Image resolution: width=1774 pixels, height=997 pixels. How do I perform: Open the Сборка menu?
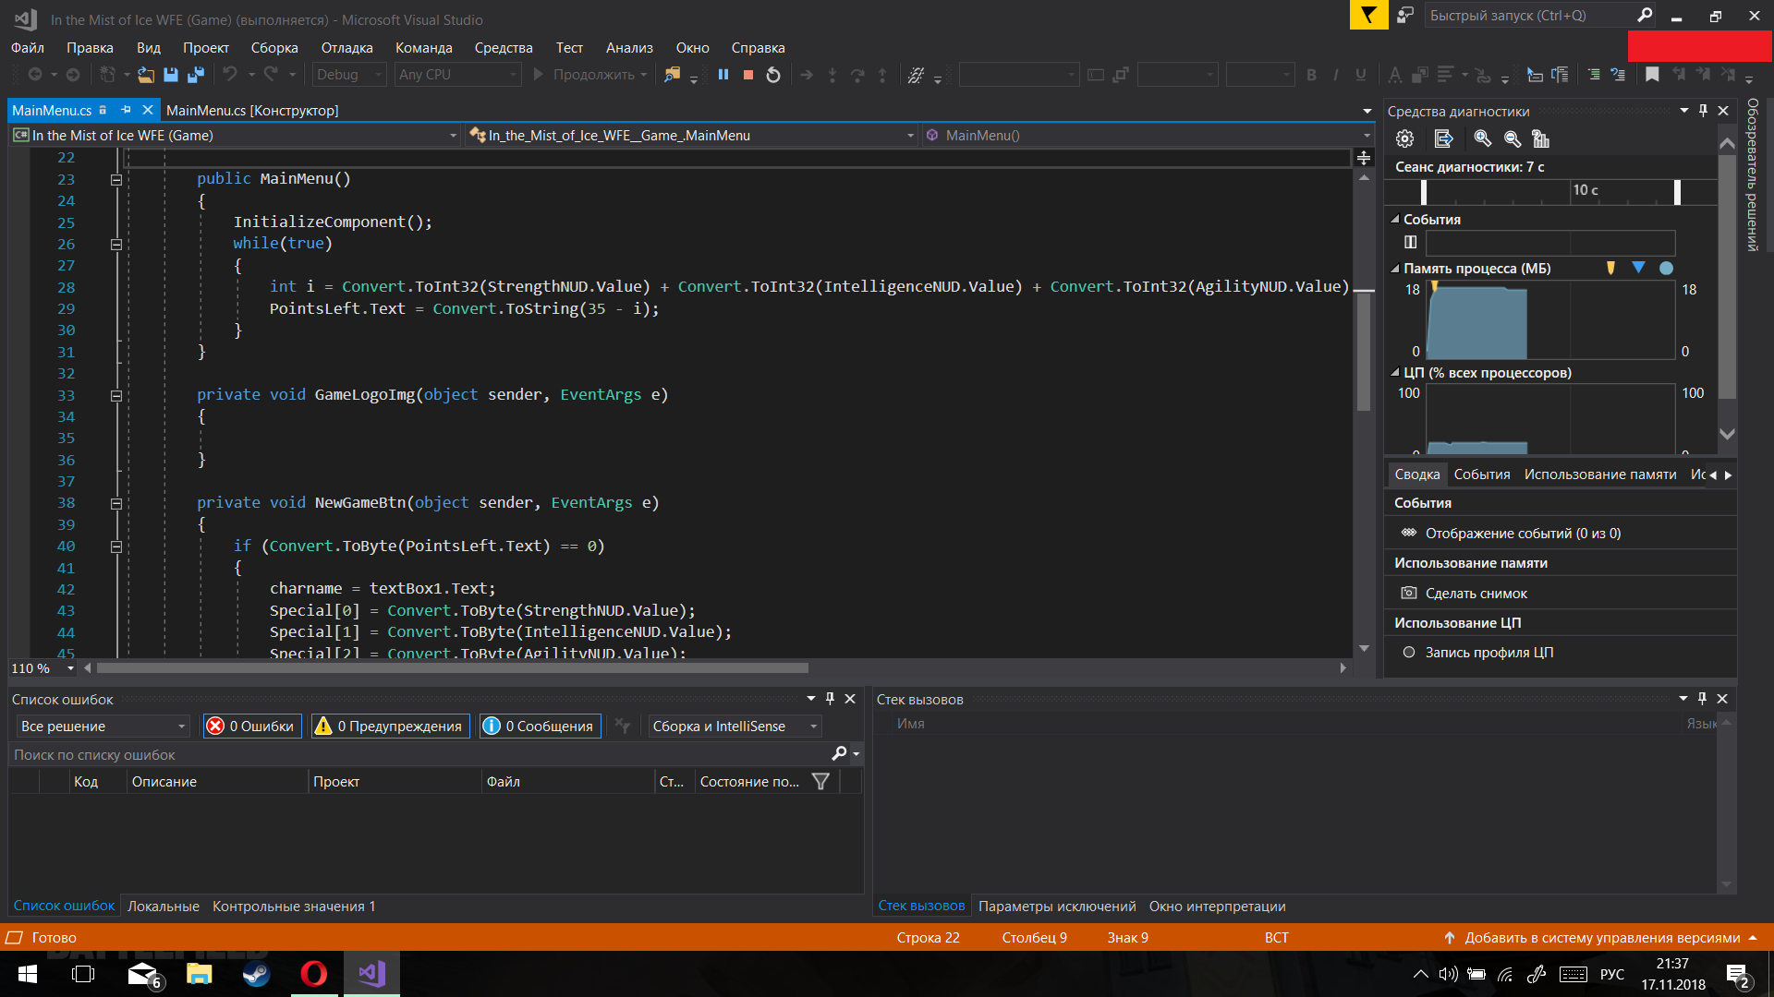(274, 48)
